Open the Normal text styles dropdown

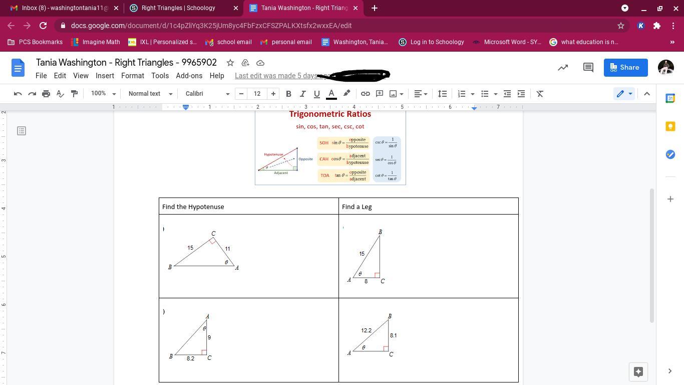pyautogui.click(x=150, y=94)
